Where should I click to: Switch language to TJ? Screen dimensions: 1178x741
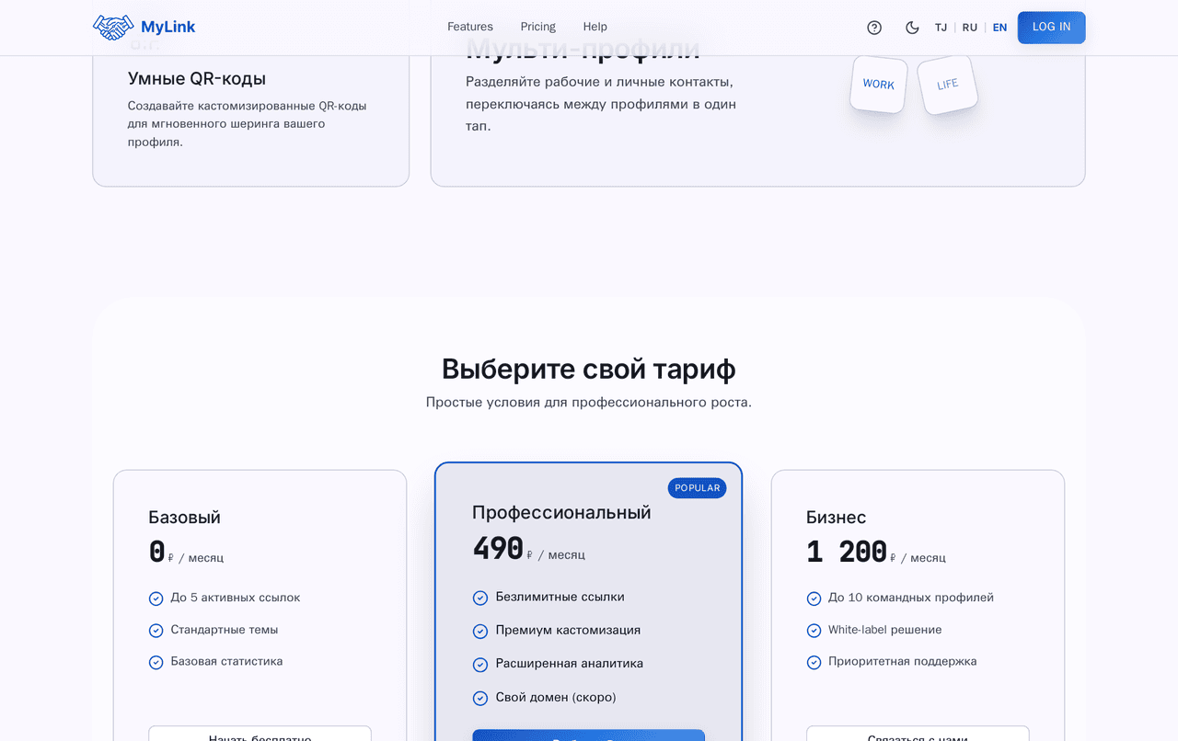[x=941, y=28]
